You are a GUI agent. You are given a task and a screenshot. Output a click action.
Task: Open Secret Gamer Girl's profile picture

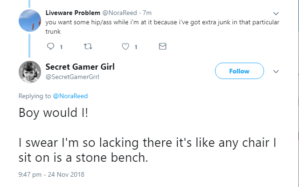[30, 72]
